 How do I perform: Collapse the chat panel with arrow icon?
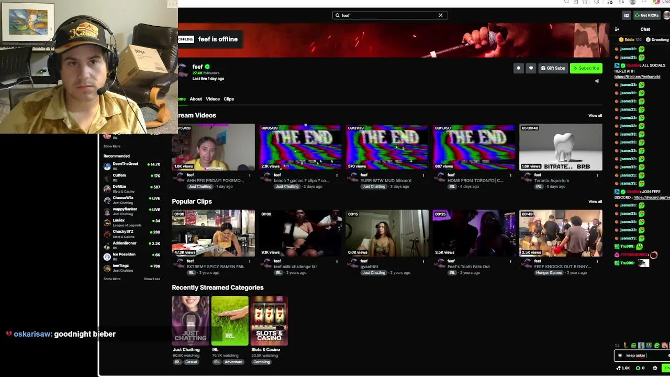click(x=617, y=29)
